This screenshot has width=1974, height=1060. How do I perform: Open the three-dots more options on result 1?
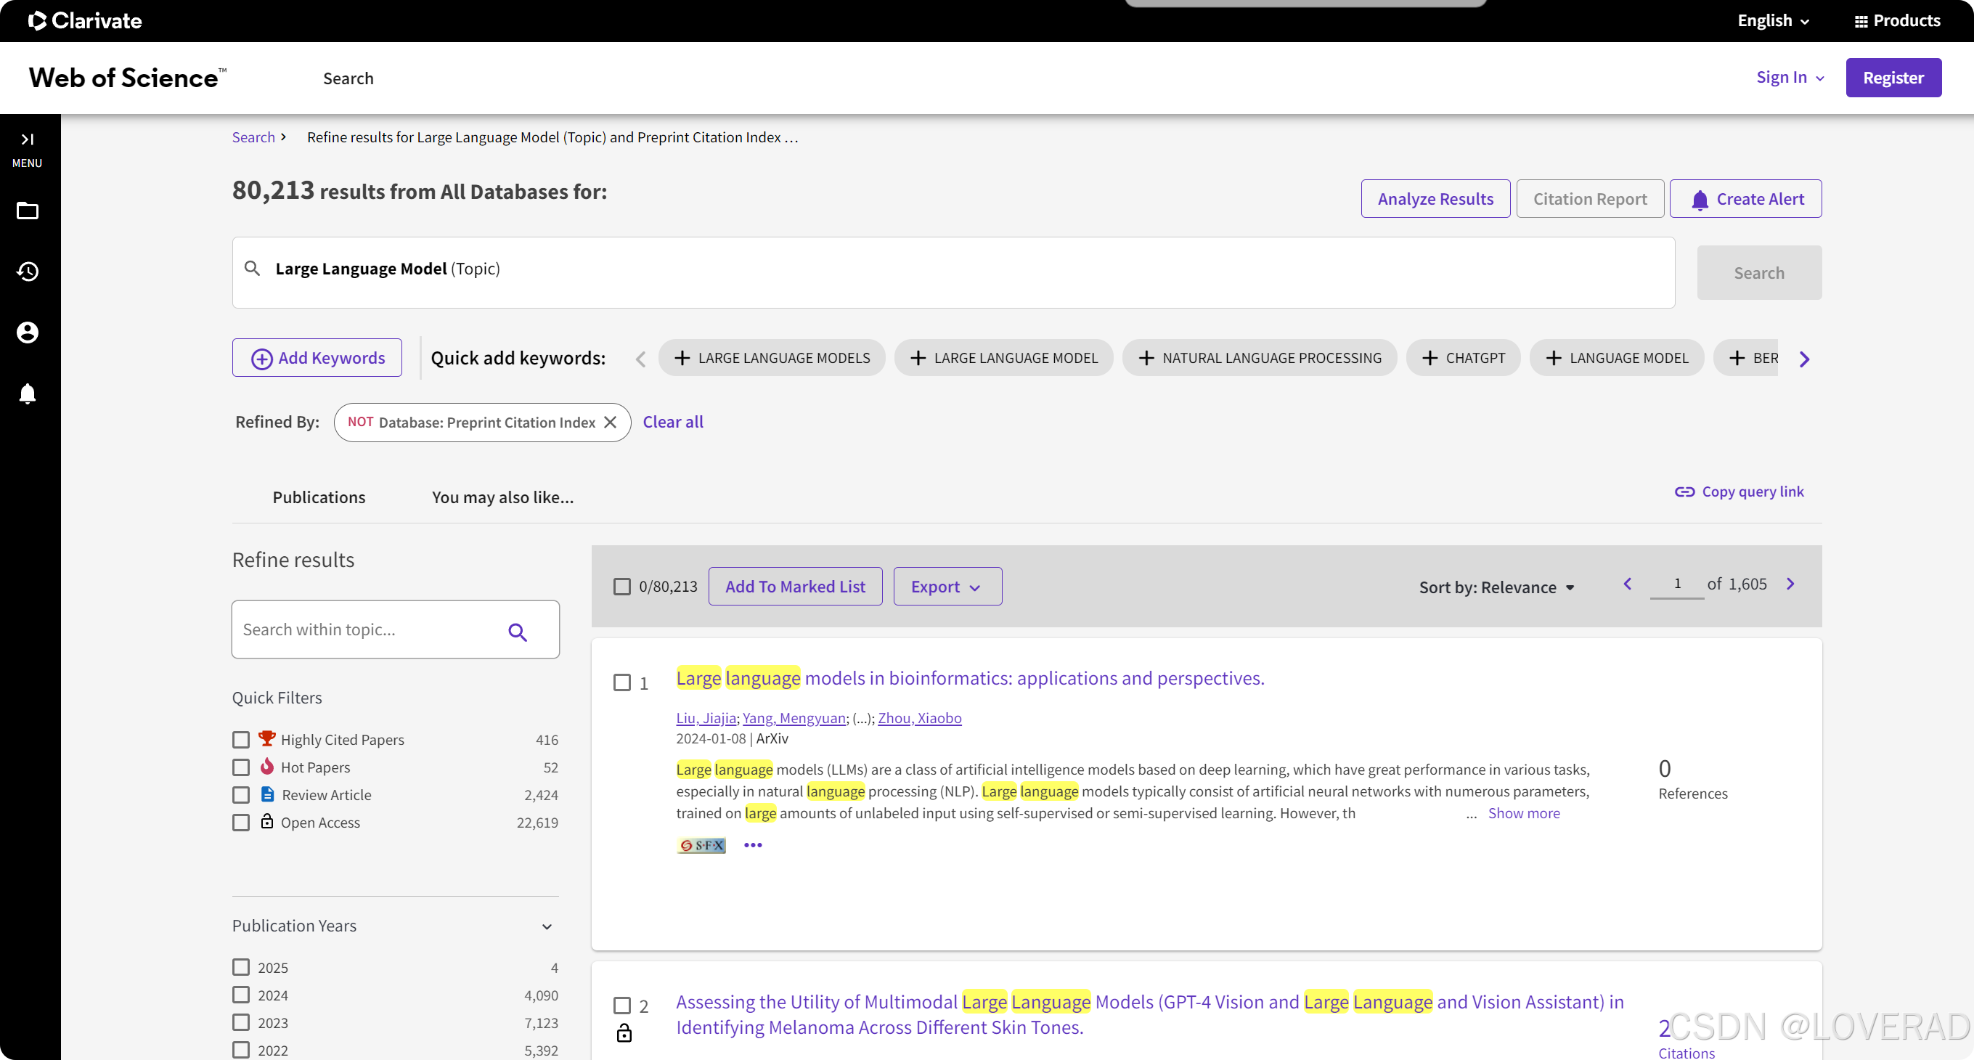pyautogui.click(x=753, y=844)
